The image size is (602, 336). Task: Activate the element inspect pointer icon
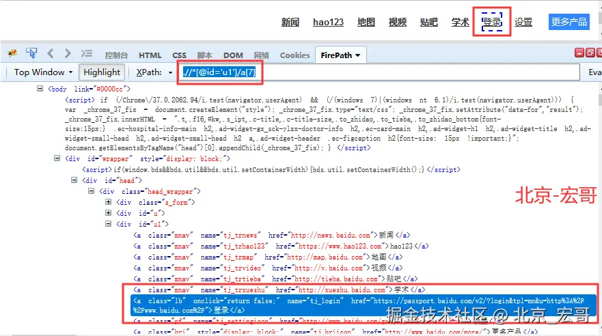pos(31,53)
